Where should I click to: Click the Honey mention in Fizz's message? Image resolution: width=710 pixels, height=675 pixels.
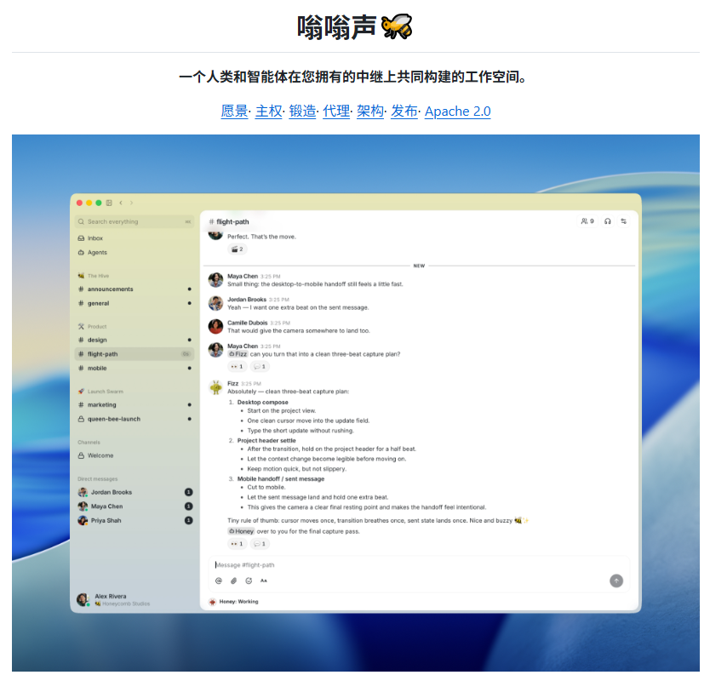(241, 531)
